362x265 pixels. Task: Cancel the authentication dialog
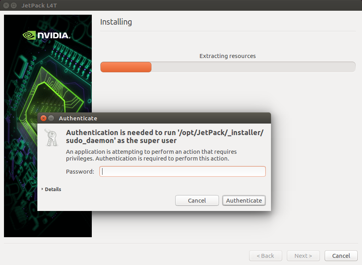point(197,200)
